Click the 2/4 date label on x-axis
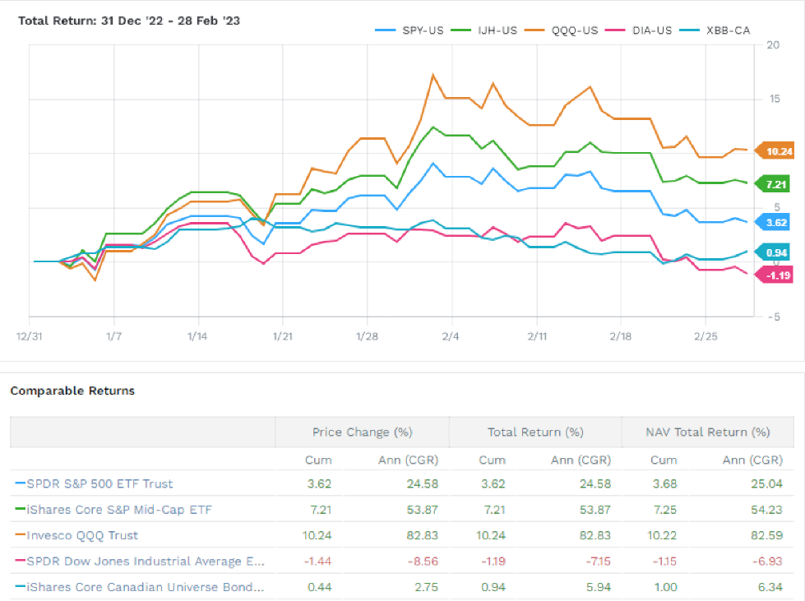 tap(451, 336)
